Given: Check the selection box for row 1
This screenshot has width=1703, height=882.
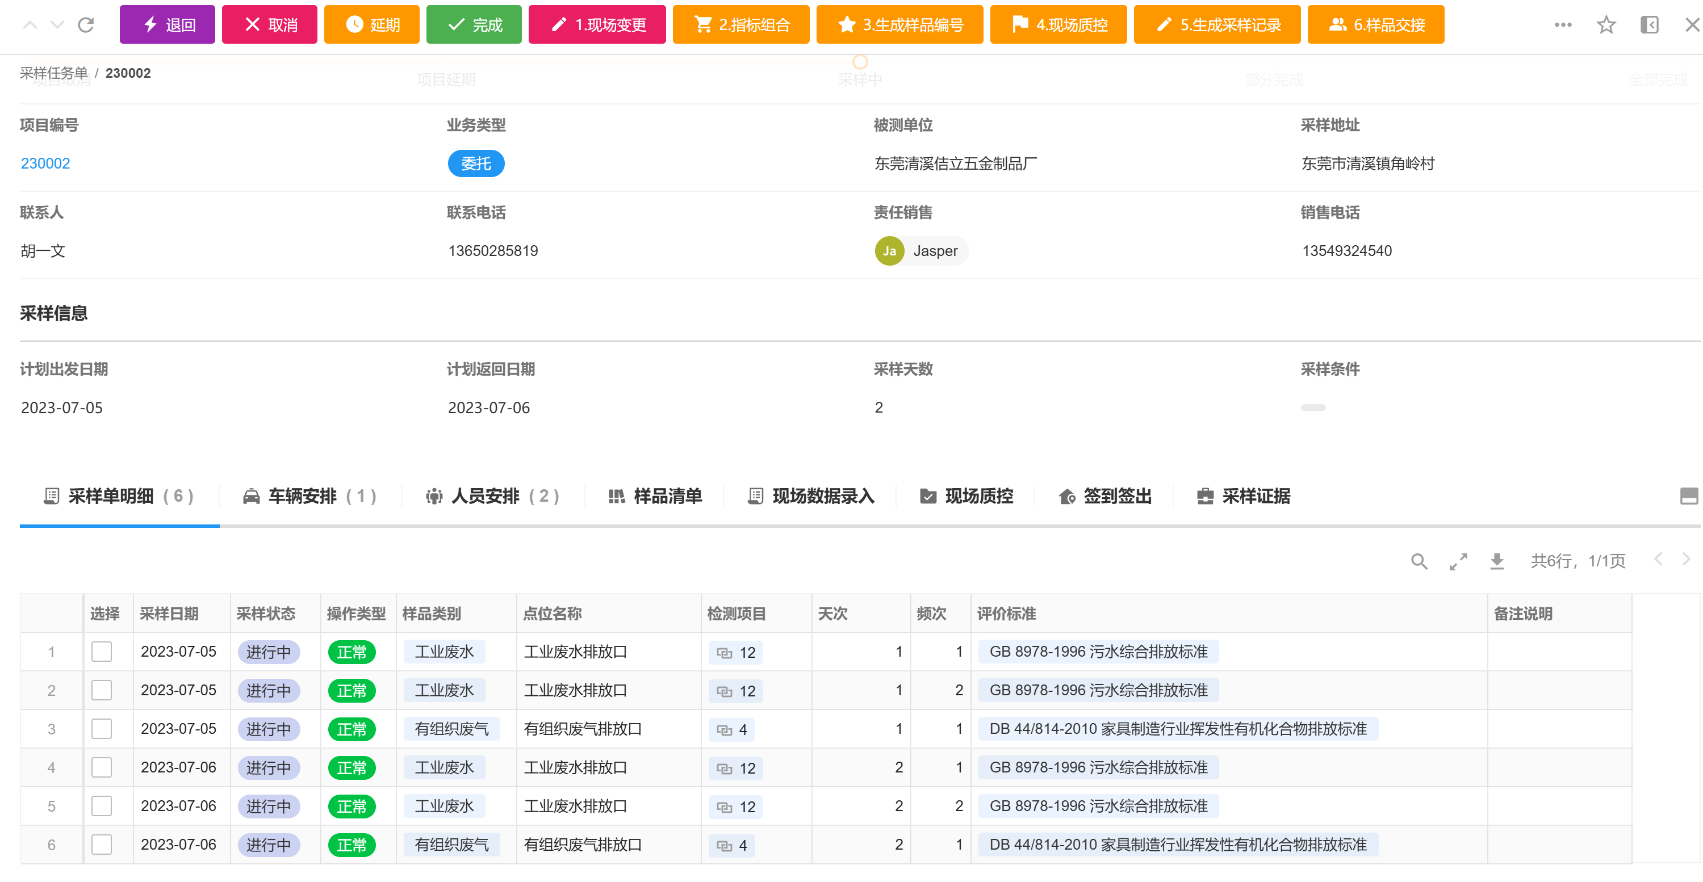Looking at the screenshot, I should click(x=101, y=652).
